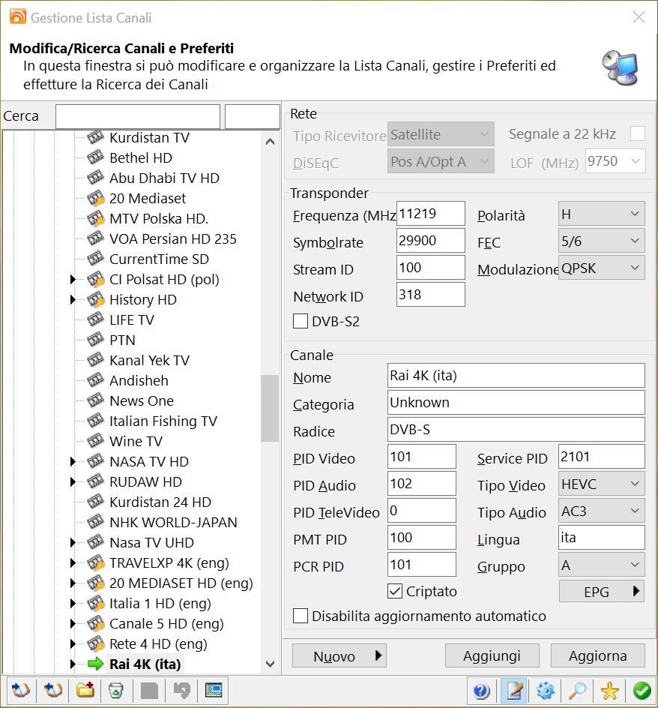Click the channel icon next to TRAVELXP 4K
Image resolution: width=658 pixels, height=708 pixels.
pos(95,562)
